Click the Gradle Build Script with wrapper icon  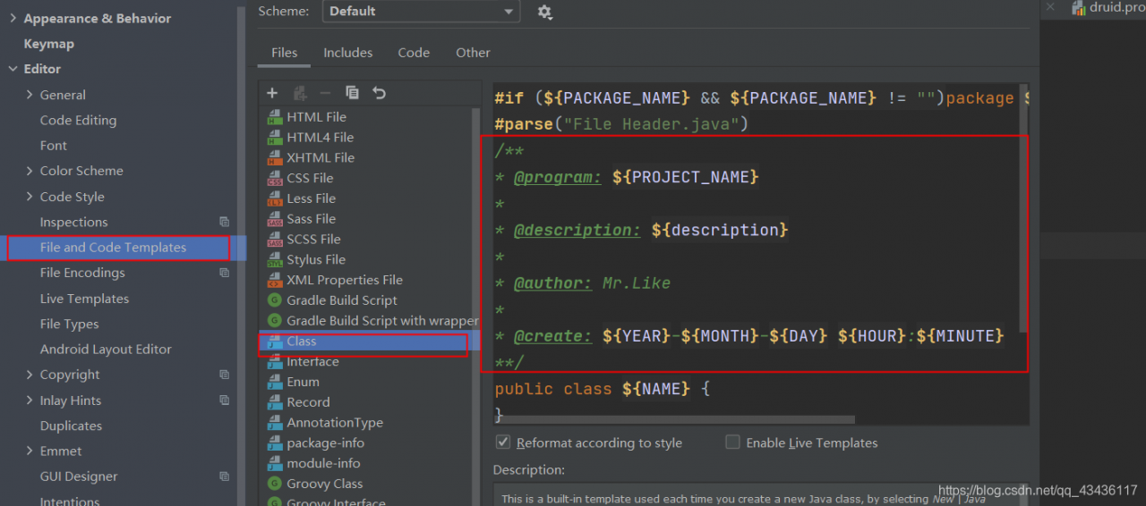[275, 321]
